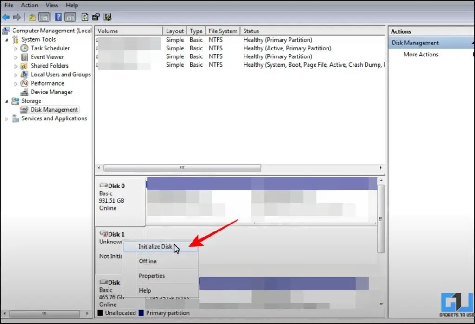Image resolution: width=475 pixels, height=324 pixels.
Task: Choose Properties from the context menu
Action: (151, 276)
